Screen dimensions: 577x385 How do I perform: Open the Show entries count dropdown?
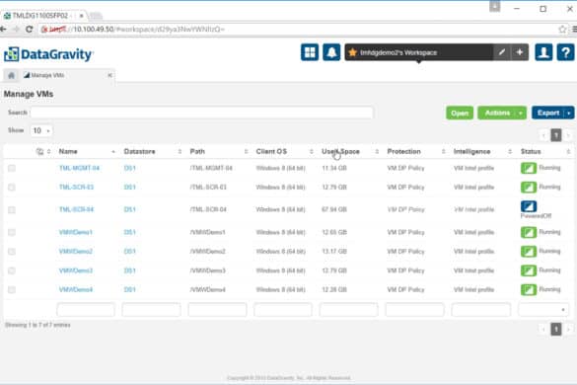(x=41, y=130)
